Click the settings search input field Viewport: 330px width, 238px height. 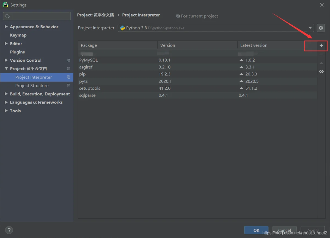pyautogui.click(x=40, y=16)
